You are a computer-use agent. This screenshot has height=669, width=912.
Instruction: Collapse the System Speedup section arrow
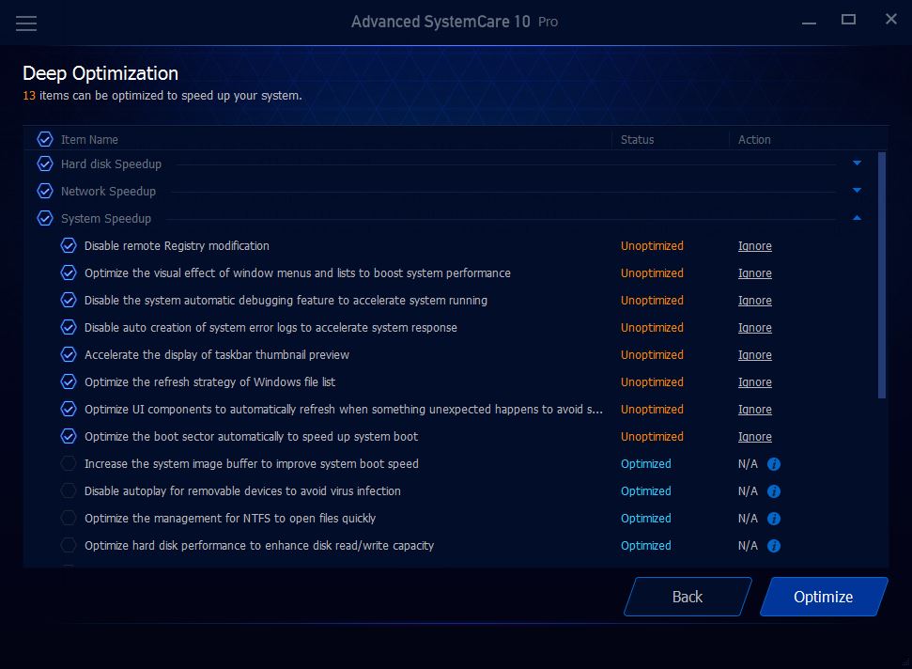click(857, 218)
